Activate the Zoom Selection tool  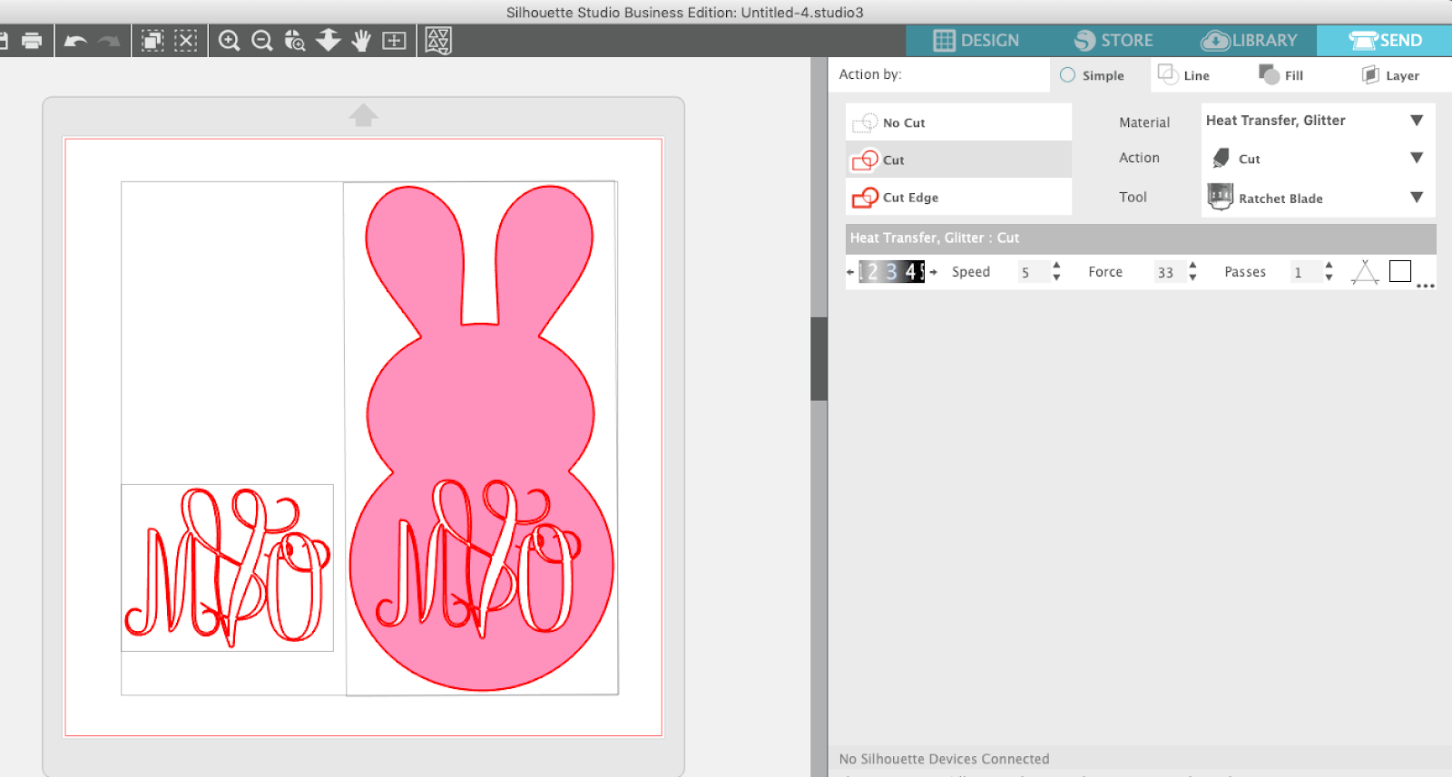click(295, 41)
